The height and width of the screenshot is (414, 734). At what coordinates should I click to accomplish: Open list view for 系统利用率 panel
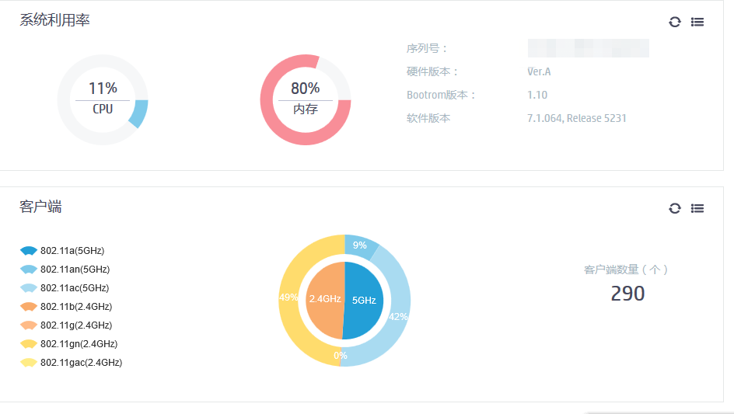pyautogui.click(x=697, y=22)
